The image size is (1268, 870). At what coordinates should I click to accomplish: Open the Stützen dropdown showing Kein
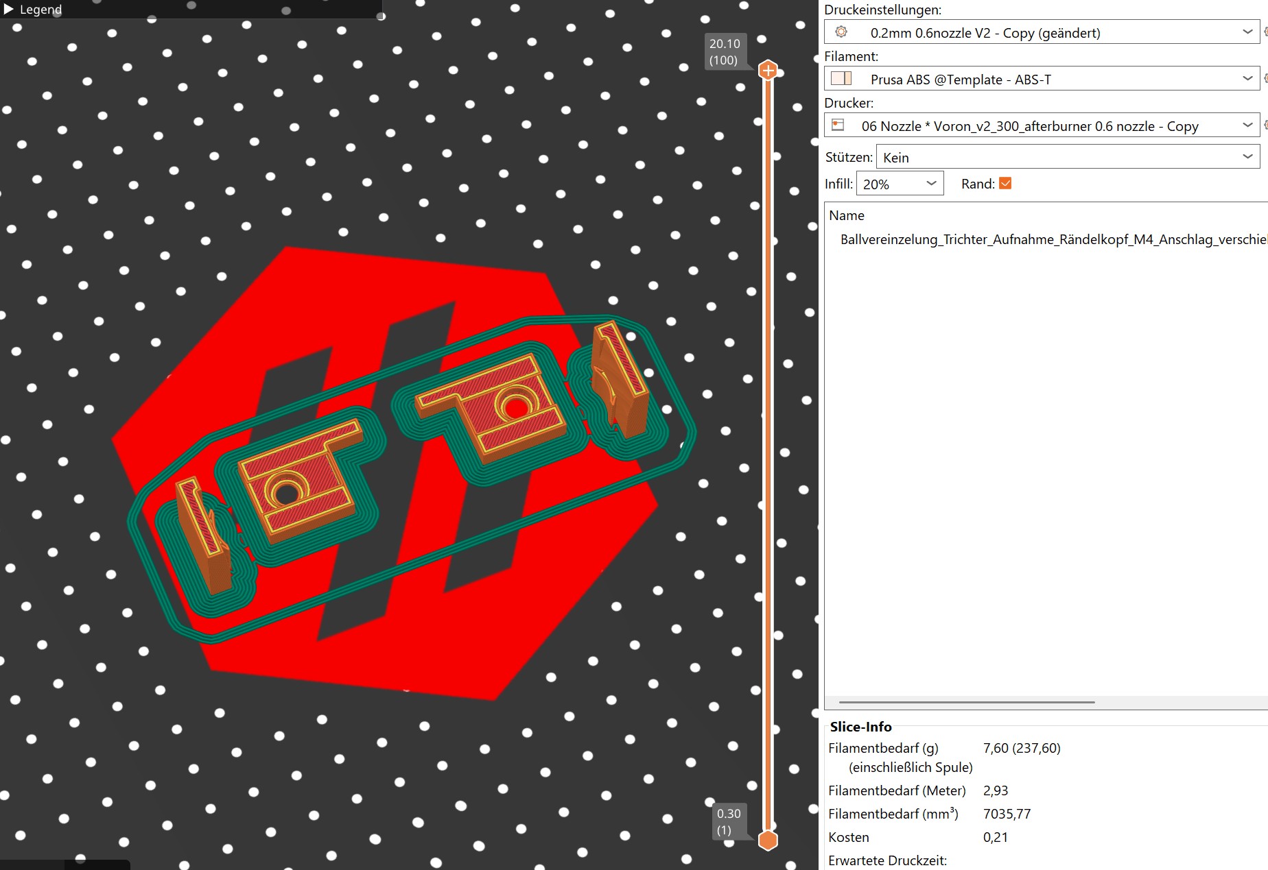1068,157
